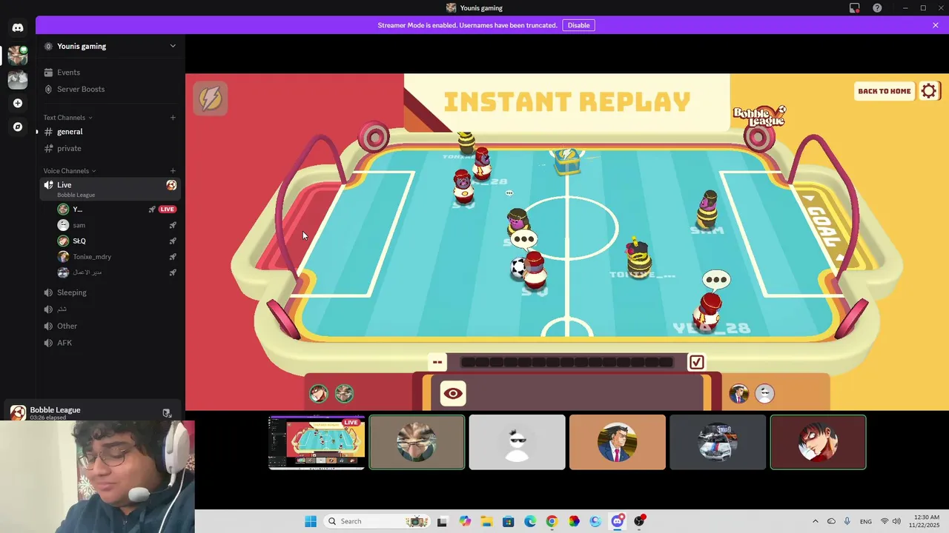Open Discord from the taskbar
949x533 pixels.
click(x=618, y=521)
